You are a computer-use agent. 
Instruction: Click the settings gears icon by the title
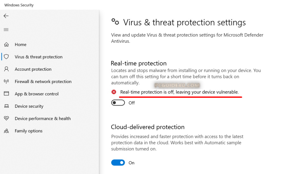115,22
